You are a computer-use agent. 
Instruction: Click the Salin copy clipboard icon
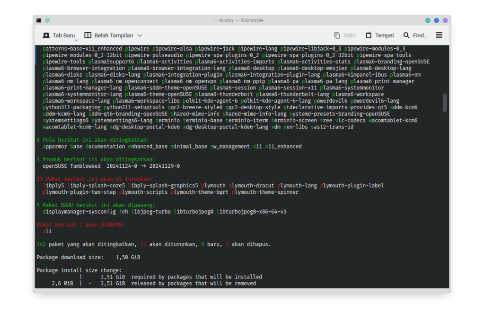(x=337, y=35)
